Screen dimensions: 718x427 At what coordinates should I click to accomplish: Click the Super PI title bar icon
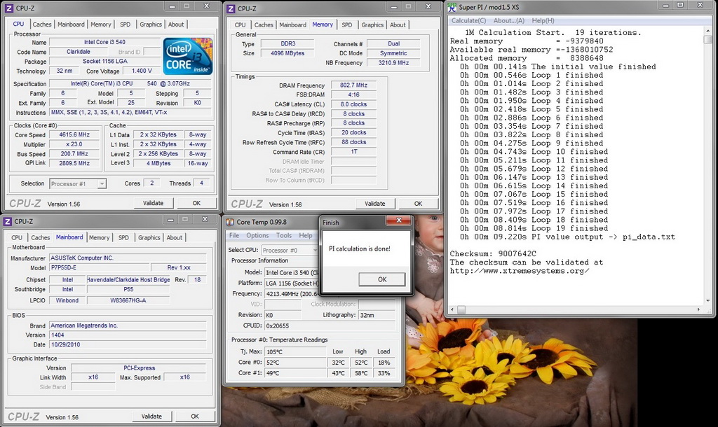click(452, 7)
